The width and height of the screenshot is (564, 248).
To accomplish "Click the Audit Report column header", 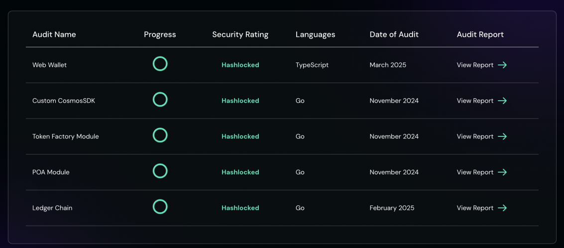I will coord(480,35).
